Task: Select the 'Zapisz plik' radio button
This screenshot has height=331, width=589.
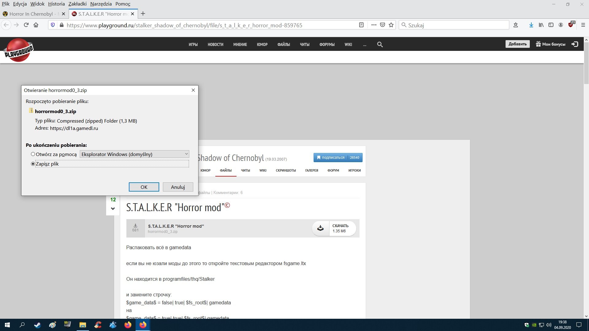Action: (33, 164)
